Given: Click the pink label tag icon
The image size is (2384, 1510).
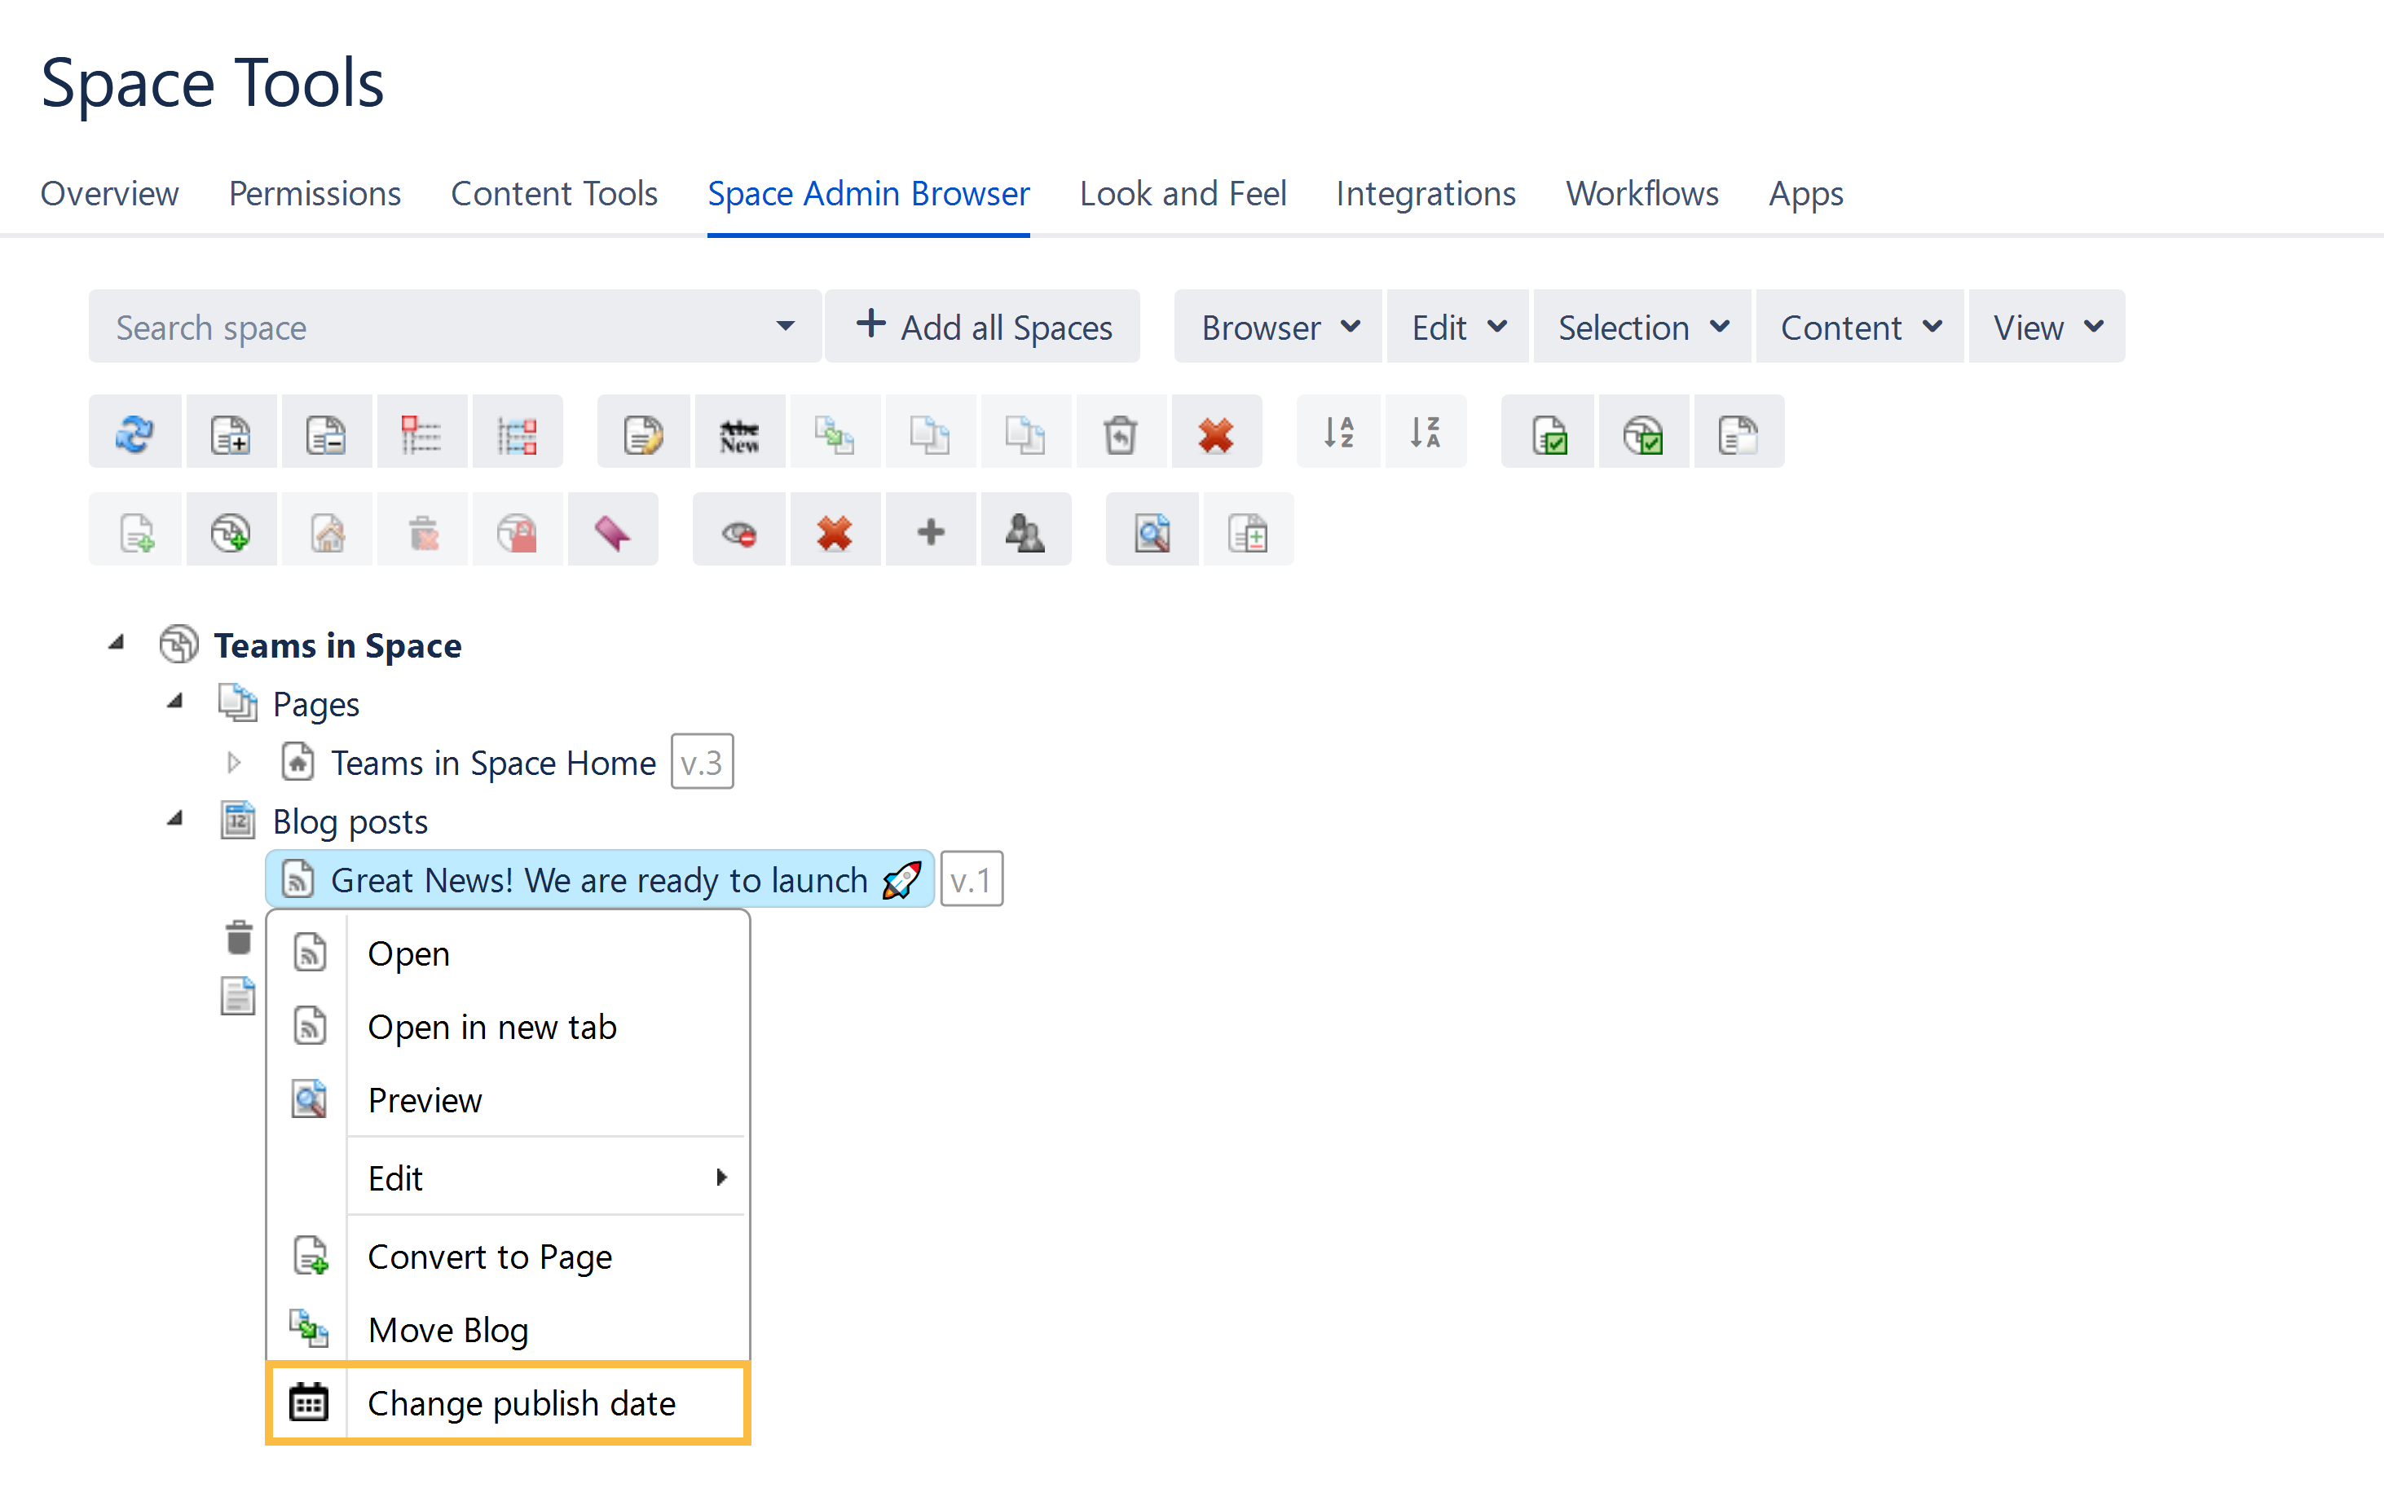Looking at the screenshot, I should tap(612, 531).
